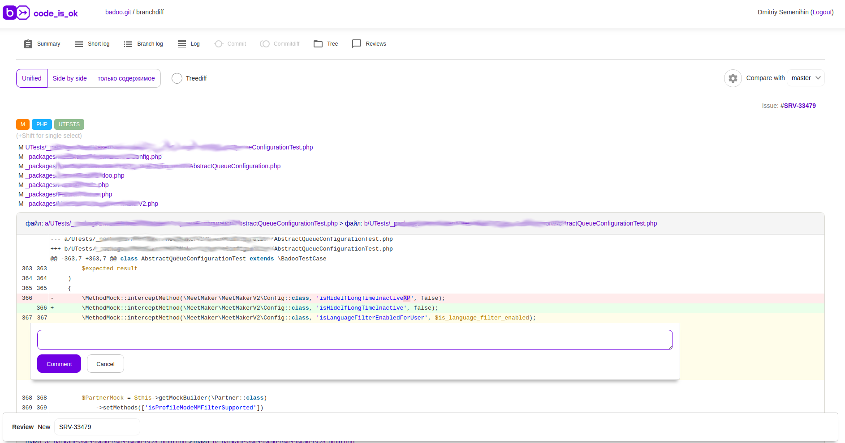Click the review name field SRV-33479
The height and width of the screenshot is (443, 845).
point(97,427)
